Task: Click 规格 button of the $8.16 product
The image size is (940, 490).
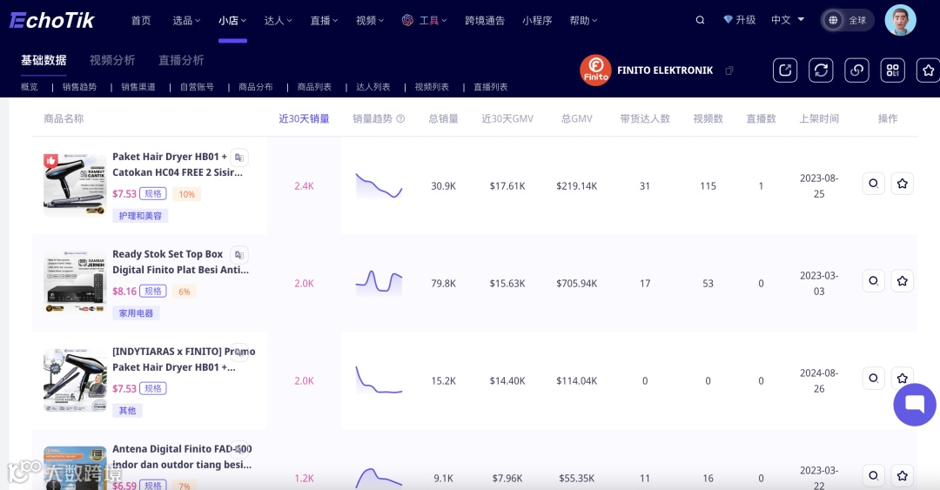Action: tap(153, 291)
